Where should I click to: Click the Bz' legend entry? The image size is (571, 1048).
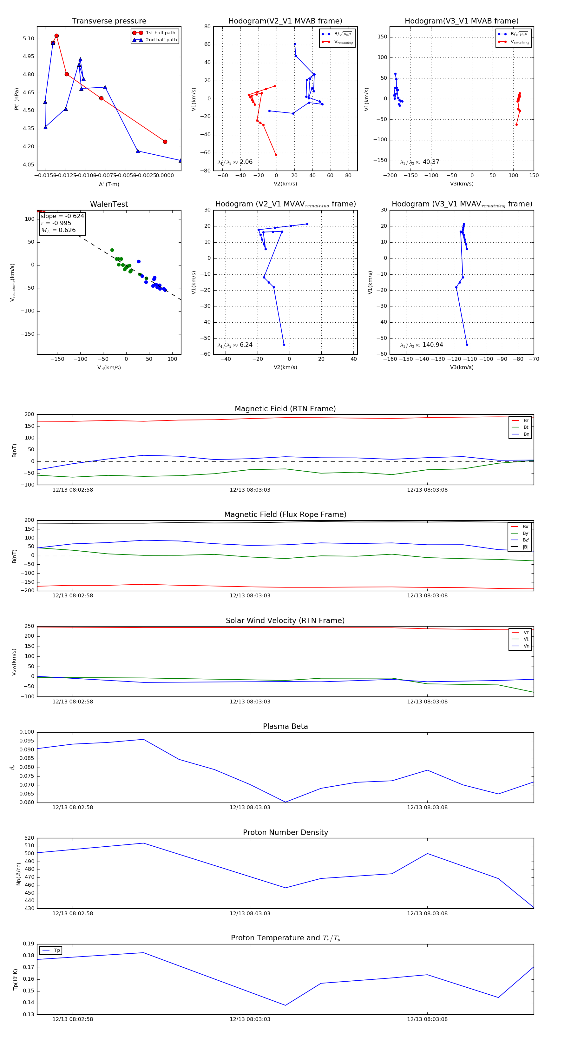(520, 540)
